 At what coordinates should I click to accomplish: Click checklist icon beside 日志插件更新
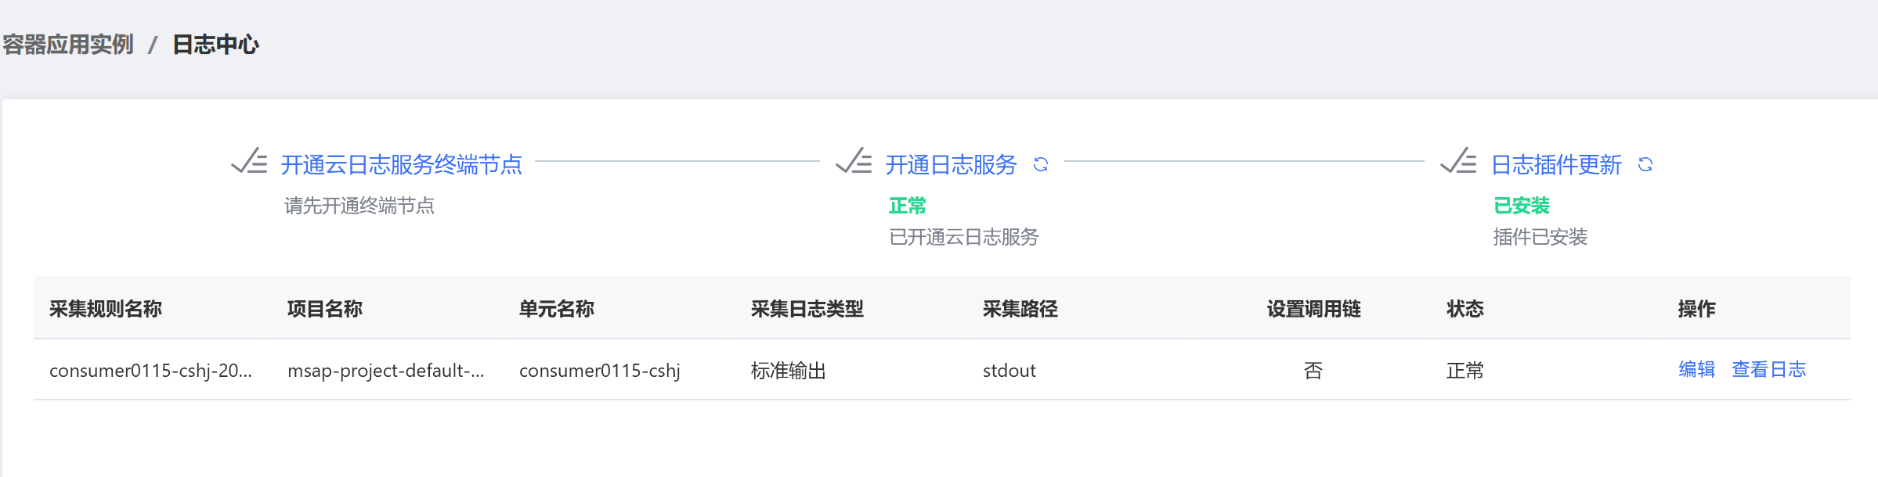point(1458,161)
